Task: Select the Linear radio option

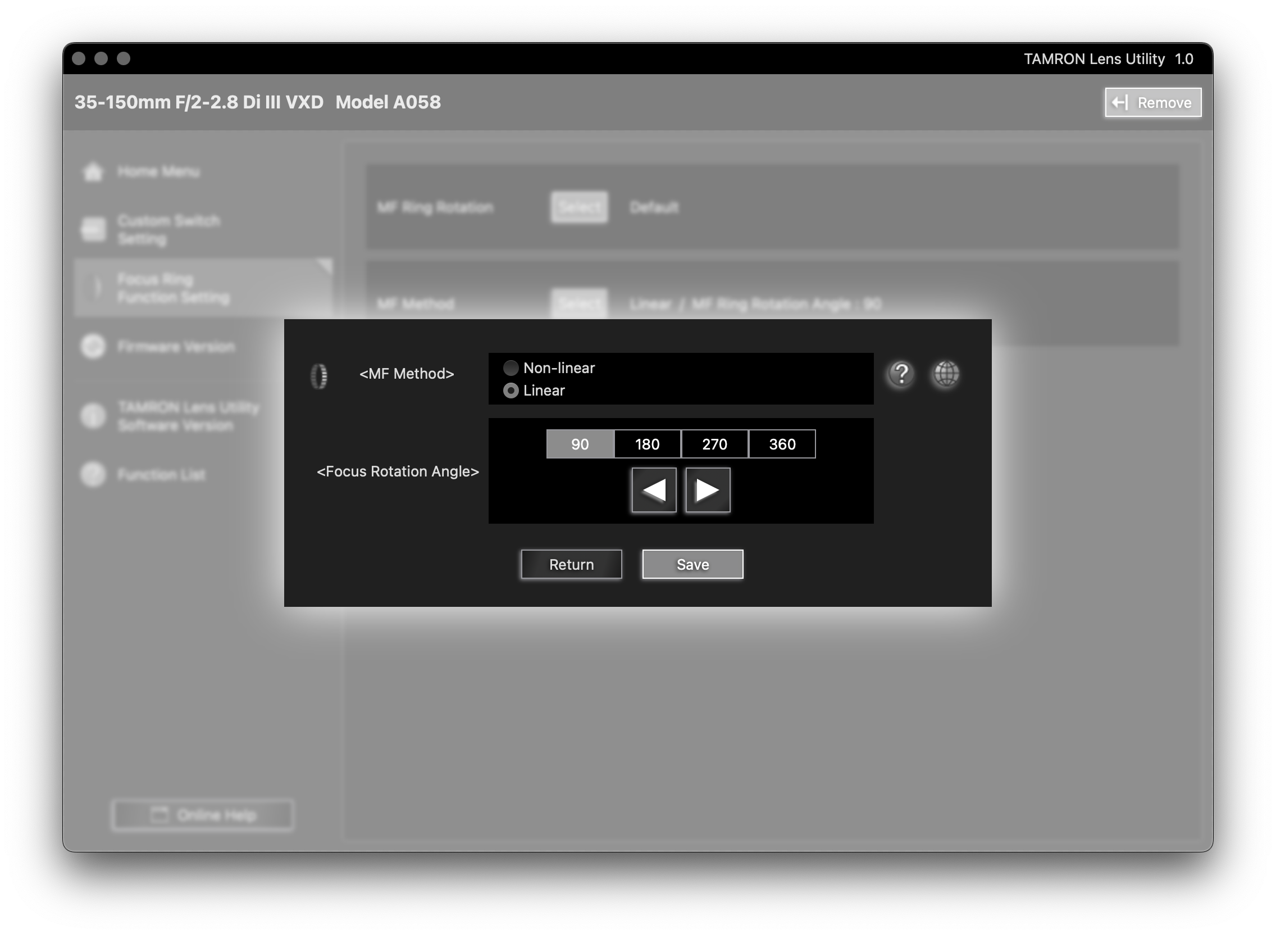Action: (x=511, y=391)
